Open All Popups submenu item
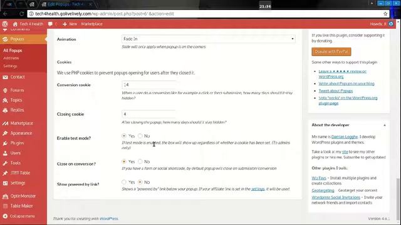 (x=13, y=51)
